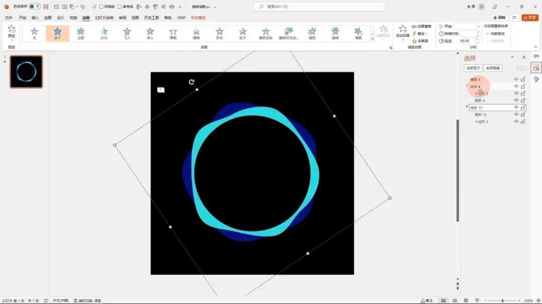Viewport: 542px width, 304px height.
Task: Click the 预览 (Preview) star icon
Action: point(12,31)
